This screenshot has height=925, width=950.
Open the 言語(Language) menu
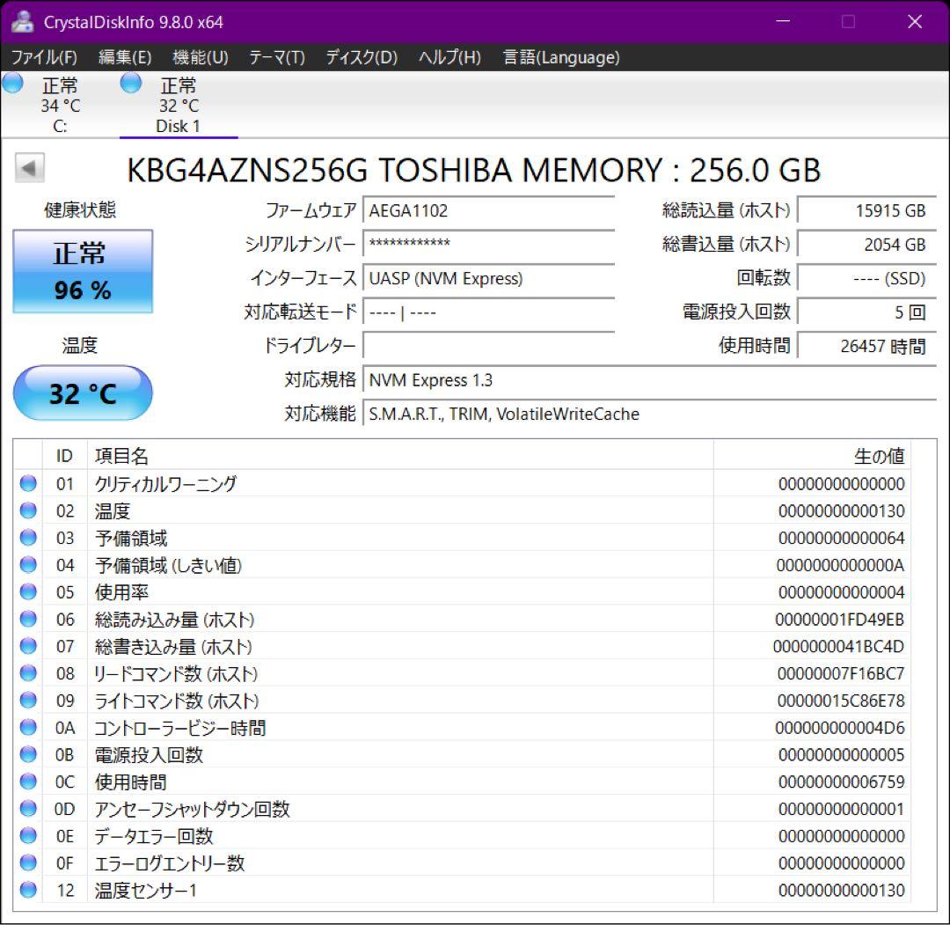[x=561, y=57]
